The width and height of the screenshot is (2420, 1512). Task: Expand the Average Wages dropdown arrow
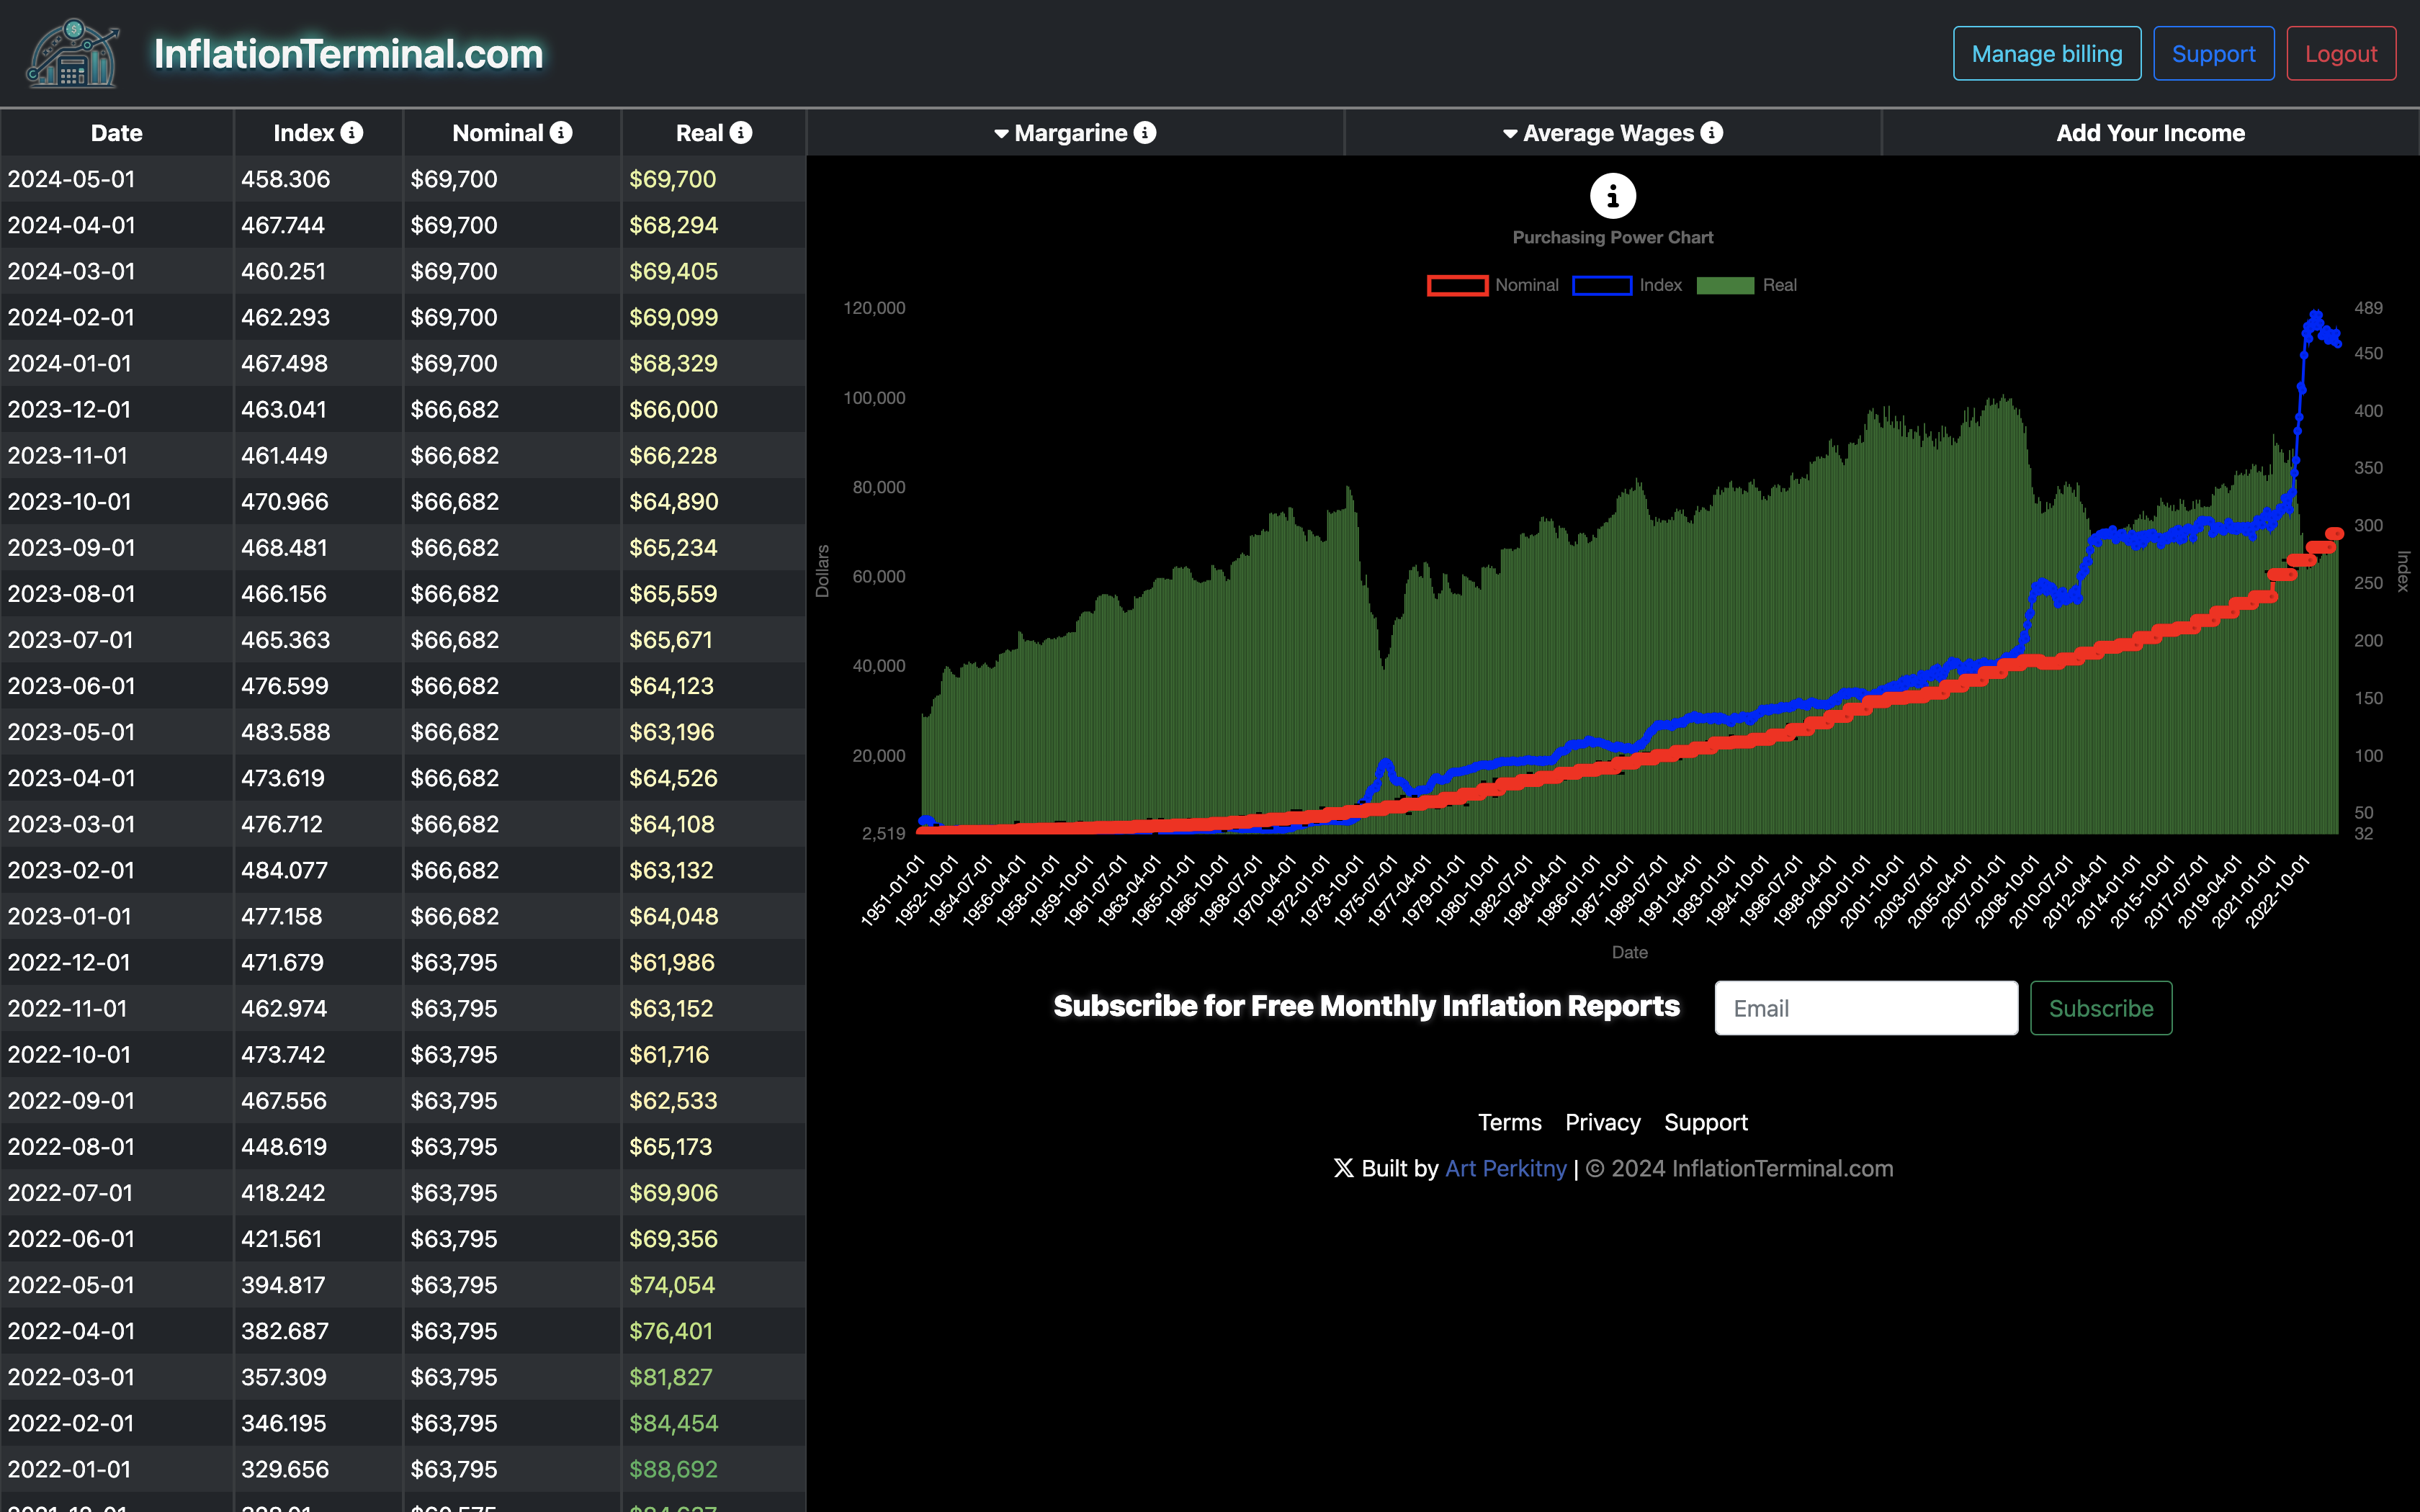point(1510,134)
